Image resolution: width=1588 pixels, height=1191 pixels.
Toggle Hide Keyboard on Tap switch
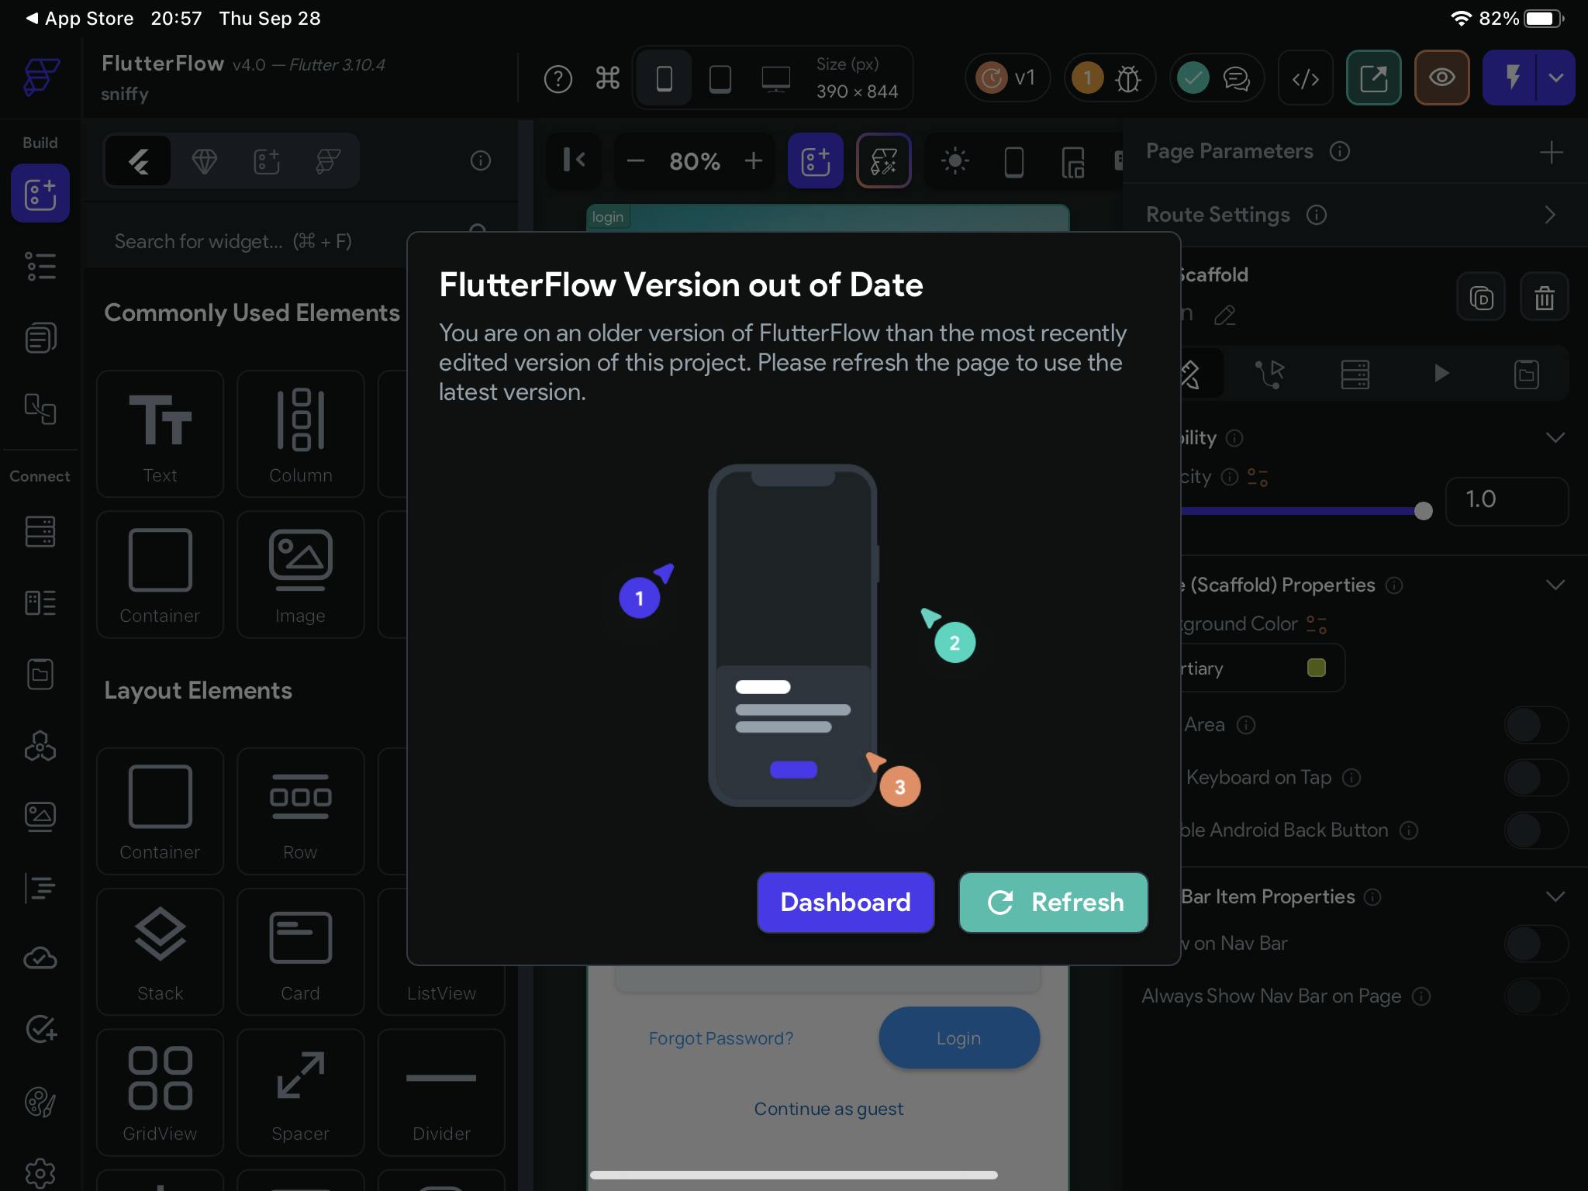[x=1535, y=777]
